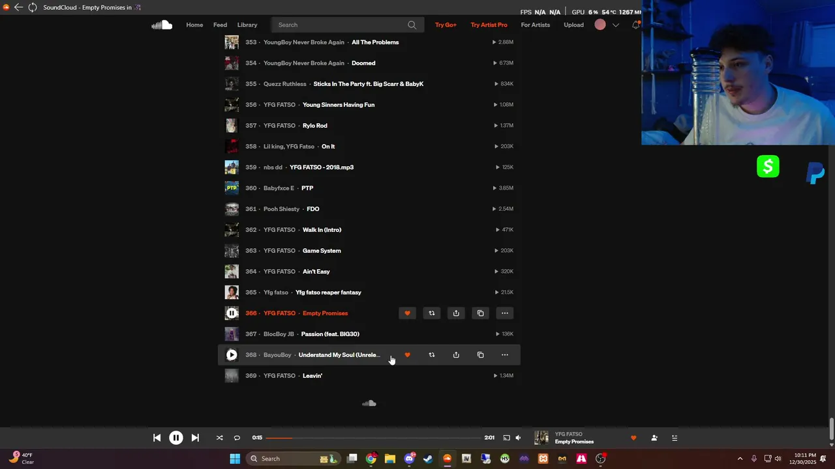Click the PTP track artwork
Screen dimensions: 835x469
pyautogui.click(x=232, y=188)
